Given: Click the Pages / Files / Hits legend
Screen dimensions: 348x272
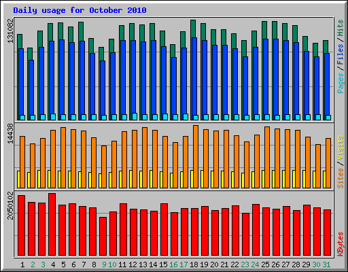Looking at the screenshot, I should tap(341, 56).
